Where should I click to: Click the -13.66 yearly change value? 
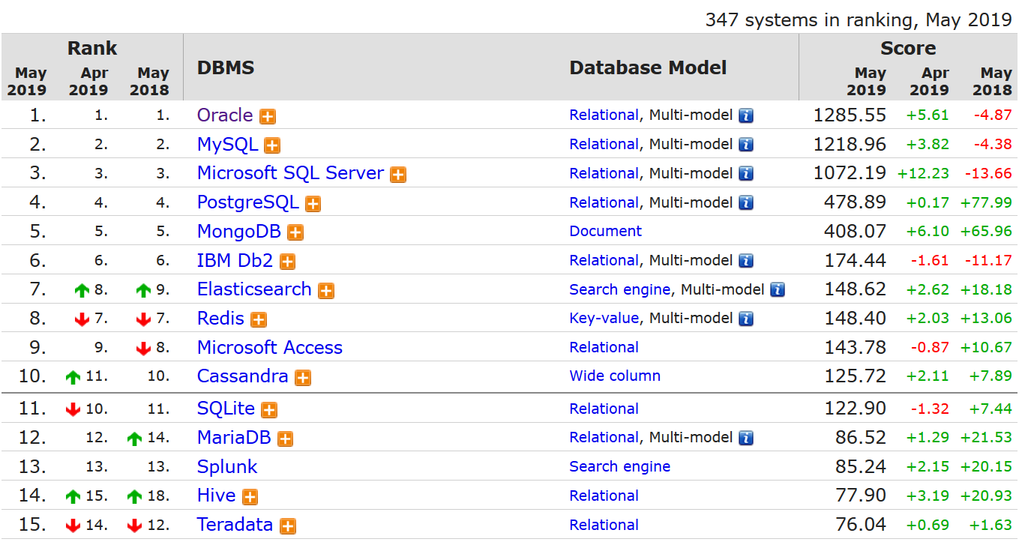coord(988,173)
